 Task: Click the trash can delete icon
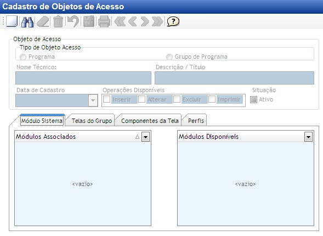(58, 21)
